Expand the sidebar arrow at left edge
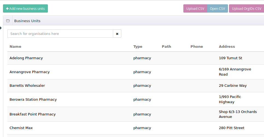 coord(1,28)
